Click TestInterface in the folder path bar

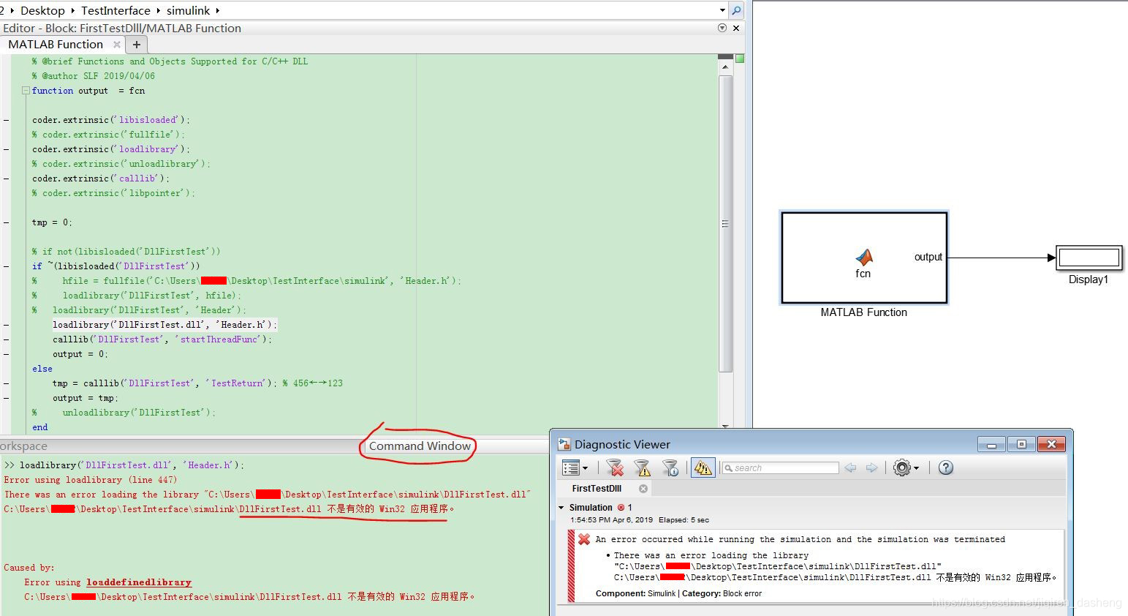pyautogui.click(x=116, y=10)
